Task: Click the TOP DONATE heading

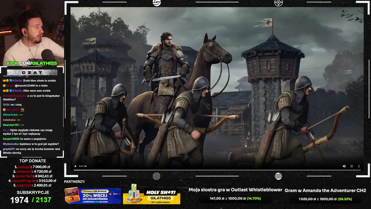Action: 33,161
